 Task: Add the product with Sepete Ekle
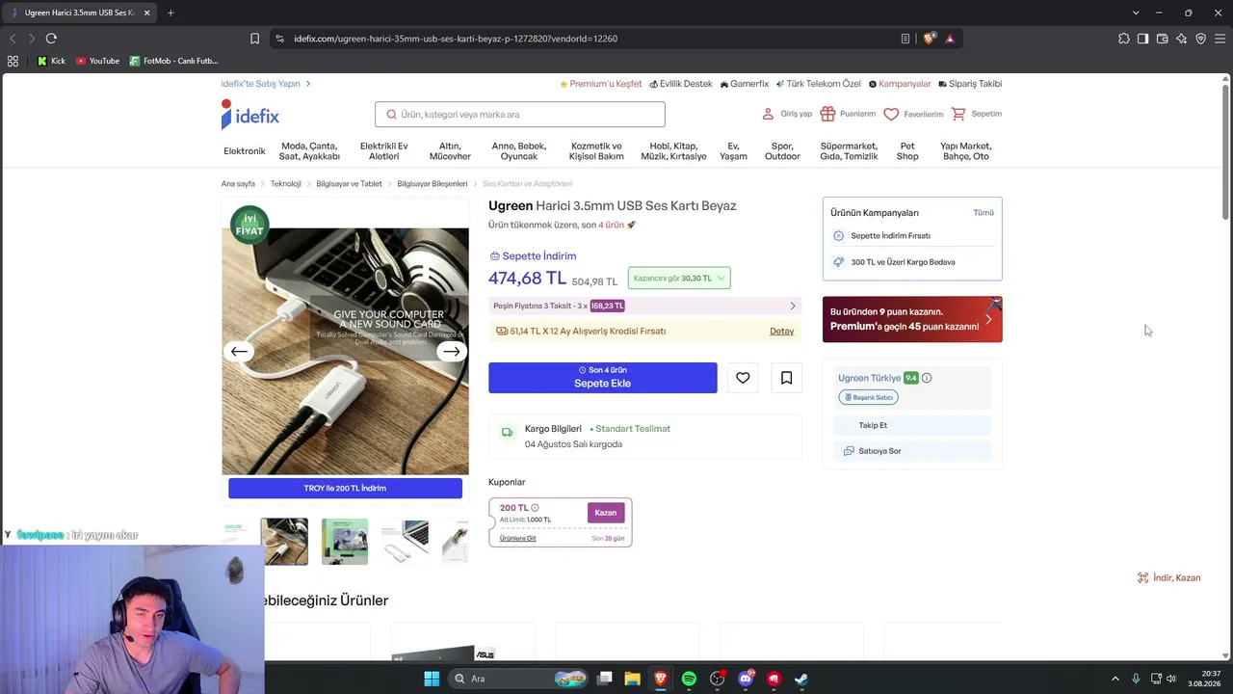603,378
